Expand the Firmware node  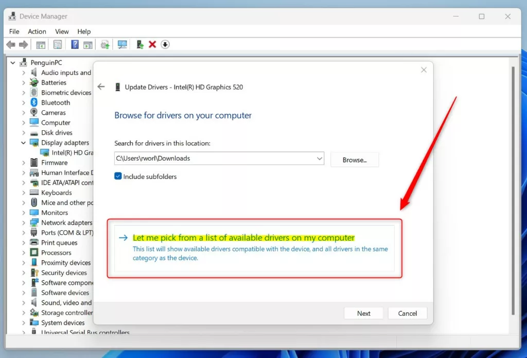[x=23, y=163]
